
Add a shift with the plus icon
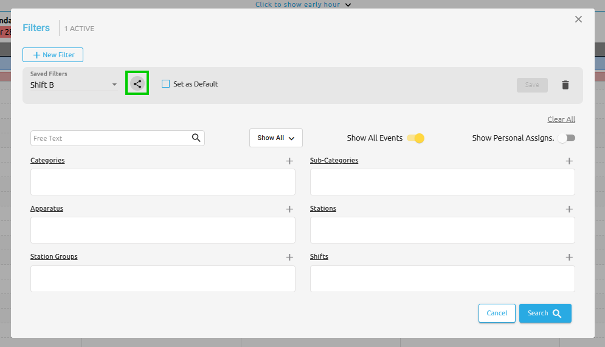click(x=569, y=258)
